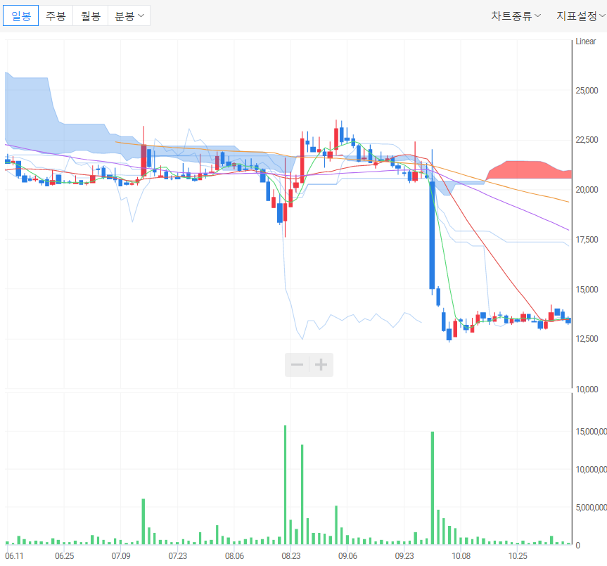Zoom out chart with minus icon
Screen dimensions: 607x566
[297, 364]
